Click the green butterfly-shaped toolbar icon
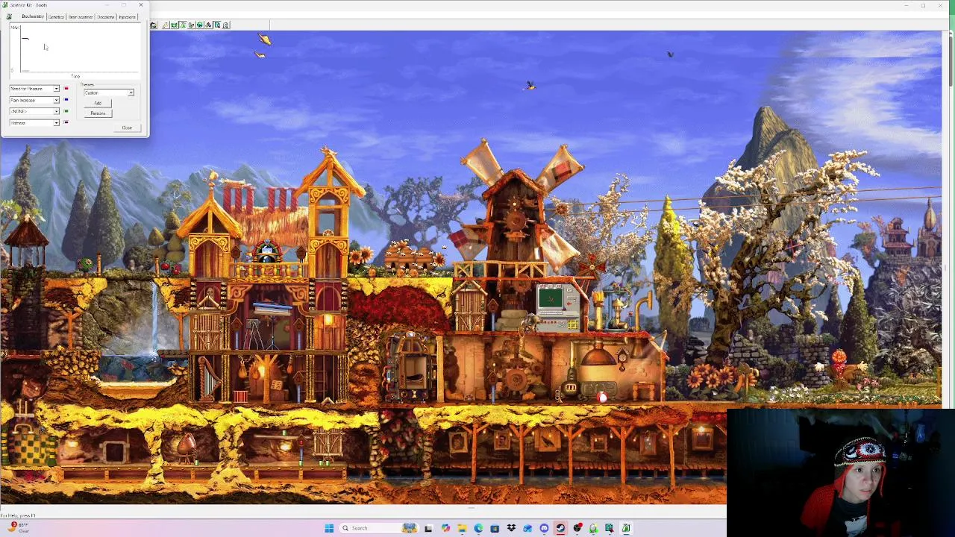This screenshot has width=955, height=537. pos(174,25)
